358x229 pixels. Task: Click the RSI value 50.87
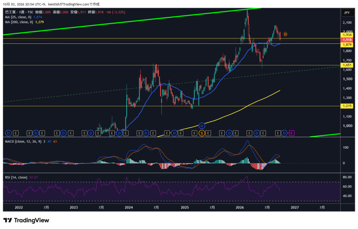click(34, 177)
